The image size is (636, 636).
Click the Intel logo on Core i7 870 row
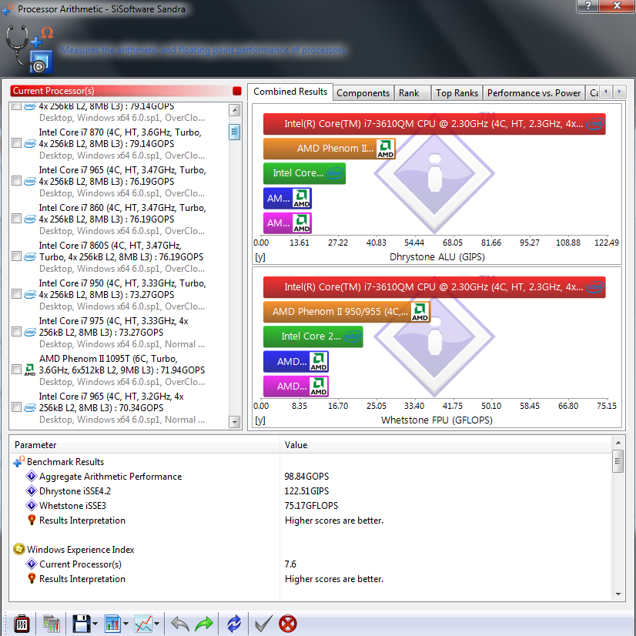[x=29, y=143]
